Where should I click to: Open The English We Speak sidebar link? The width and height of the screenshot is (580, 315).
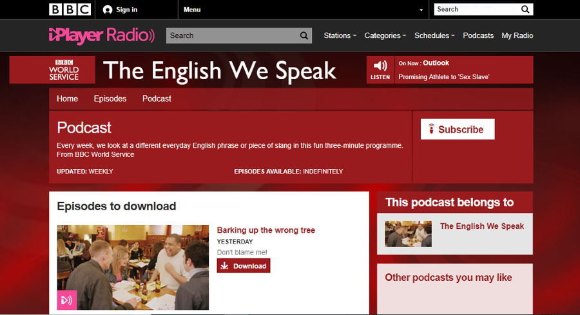[x=482, y=226]
